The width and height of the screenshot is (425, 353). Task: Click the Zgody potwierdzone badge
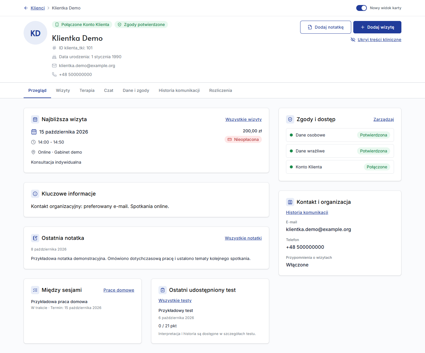[141, 25]
